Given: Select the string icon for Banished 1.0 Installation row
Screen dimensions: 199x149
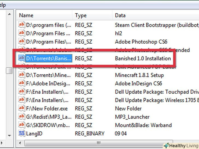Looking at the screenshot, I should tap(21, 58).
